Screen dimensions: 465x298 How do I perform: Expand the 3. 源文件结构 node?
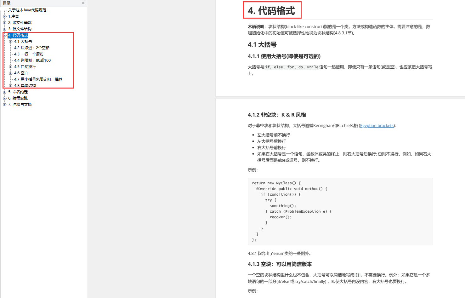click(4, 29)
